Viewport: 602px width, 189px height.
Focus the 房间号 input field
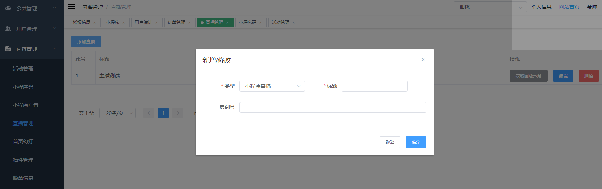333,107
